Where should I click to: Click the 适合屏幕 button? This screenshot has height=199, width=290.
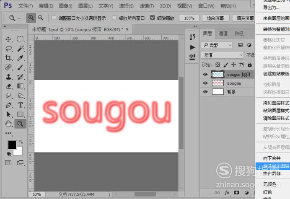click(x=215, y=18)
